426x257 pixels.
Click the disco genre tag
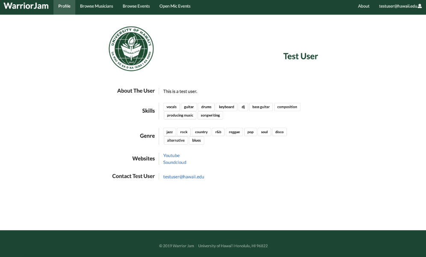(279, 132)
